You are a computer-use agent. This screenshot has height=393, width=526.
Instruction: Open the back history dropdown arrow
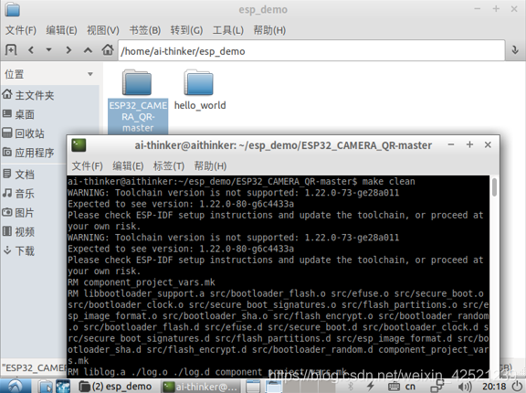(49, 50)
